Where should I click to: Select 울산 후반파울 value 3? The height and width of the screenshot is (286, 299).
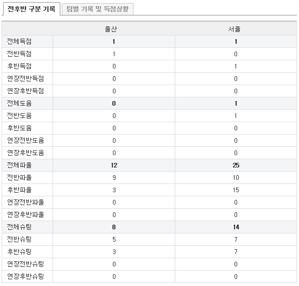(x=114, y=190)
